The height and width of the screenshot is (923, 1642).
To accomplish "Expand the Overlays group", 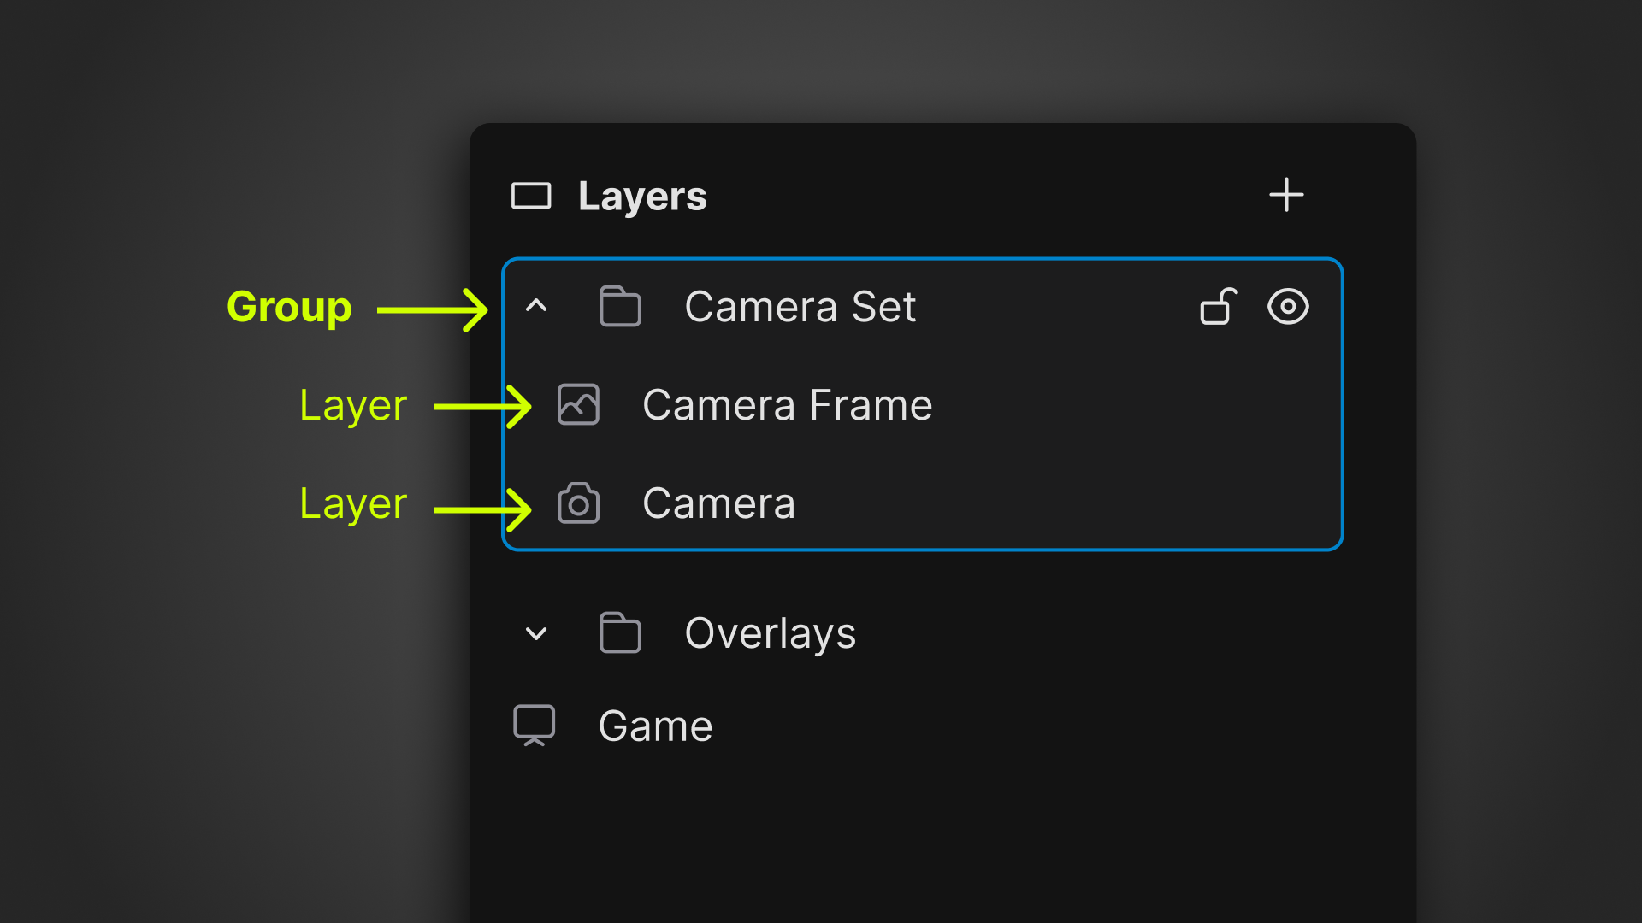I will (536, 633).
